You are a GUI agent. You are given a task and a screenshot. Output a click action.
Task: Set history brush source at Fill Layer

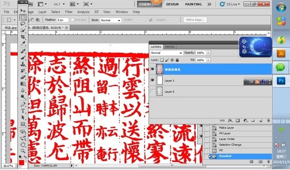coord(206,133)
